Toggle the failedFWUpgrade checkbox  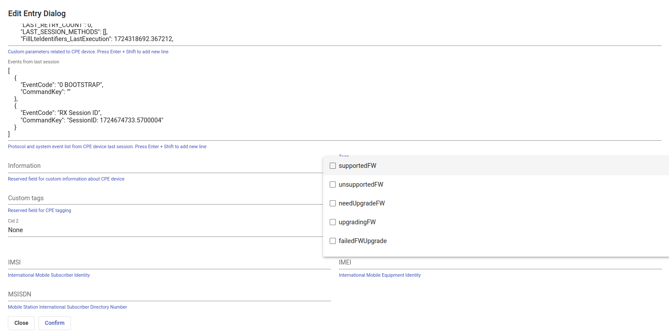[x=333, y=241]
